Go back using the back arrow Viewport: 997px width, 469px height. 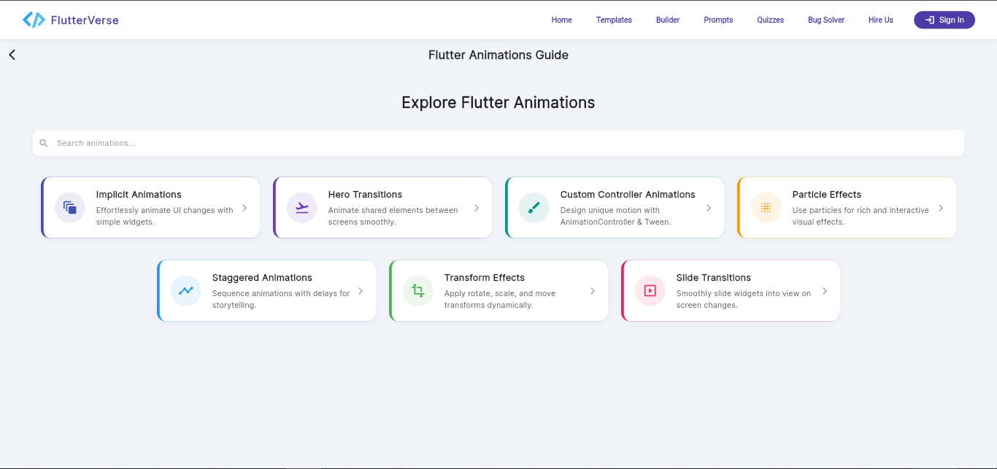click(x=12, y=54)
